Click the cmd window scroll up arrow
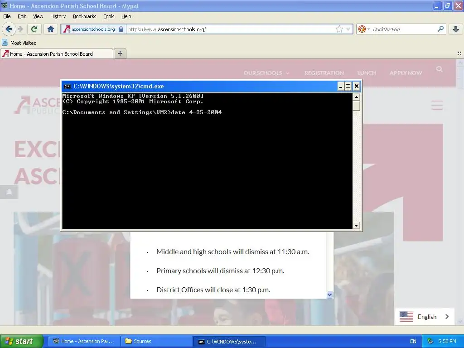464x348 pixels. [356, 97]
